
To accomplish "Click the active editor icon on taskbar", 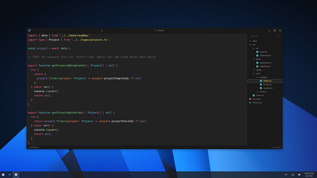I will [x=16, y=175].
